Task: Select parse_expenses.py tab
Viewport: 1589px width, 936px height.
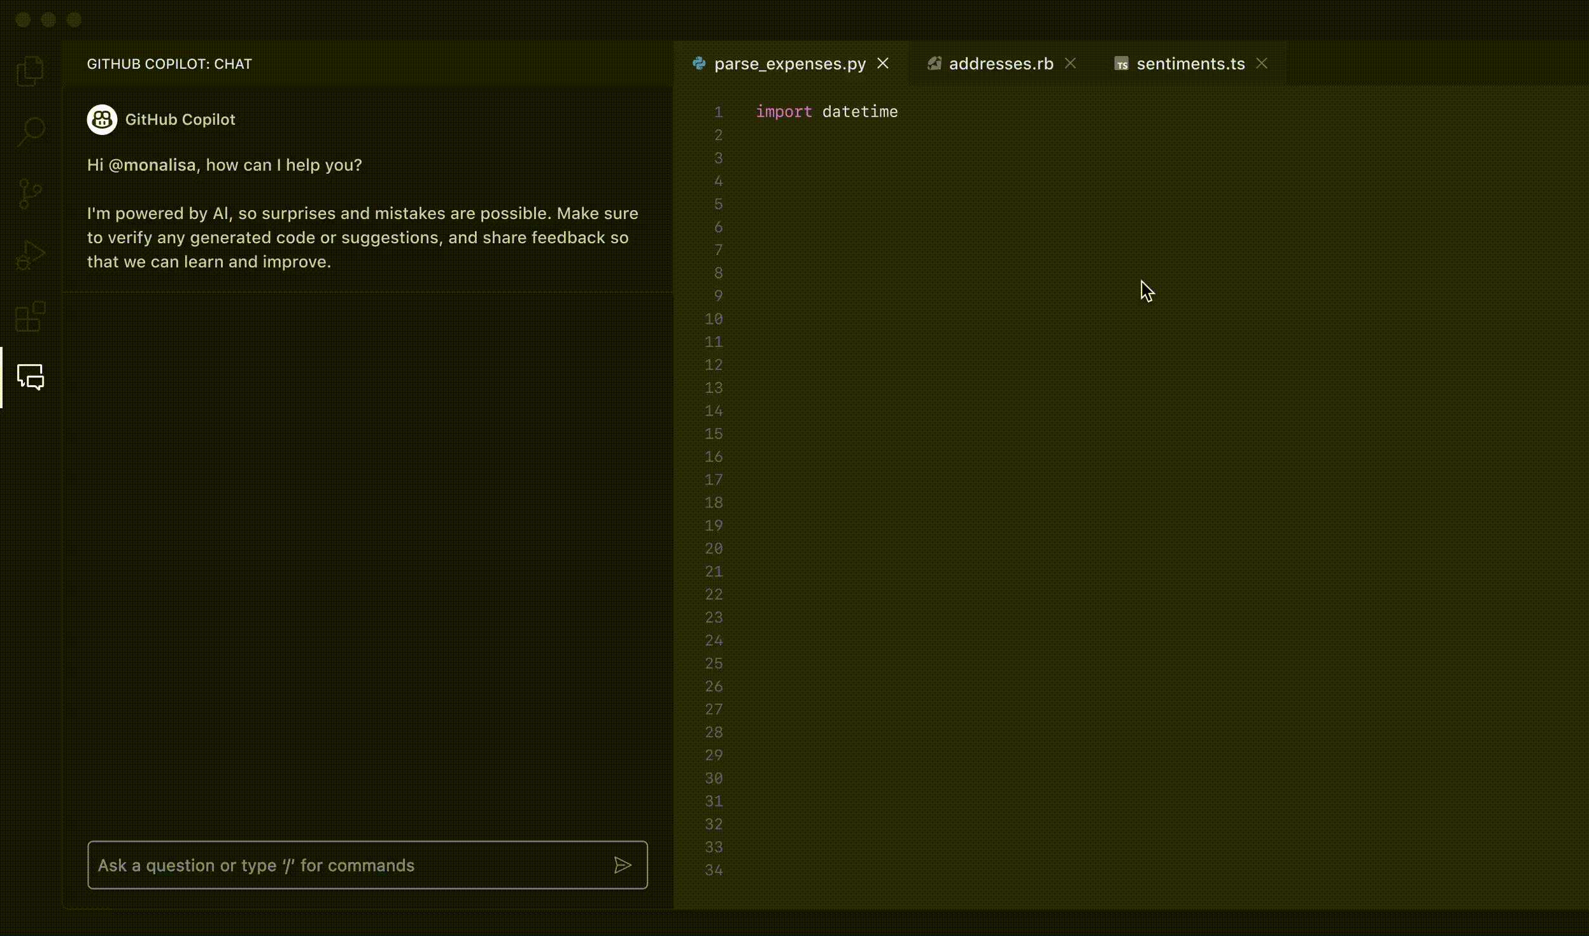Action: click(789, 64)
